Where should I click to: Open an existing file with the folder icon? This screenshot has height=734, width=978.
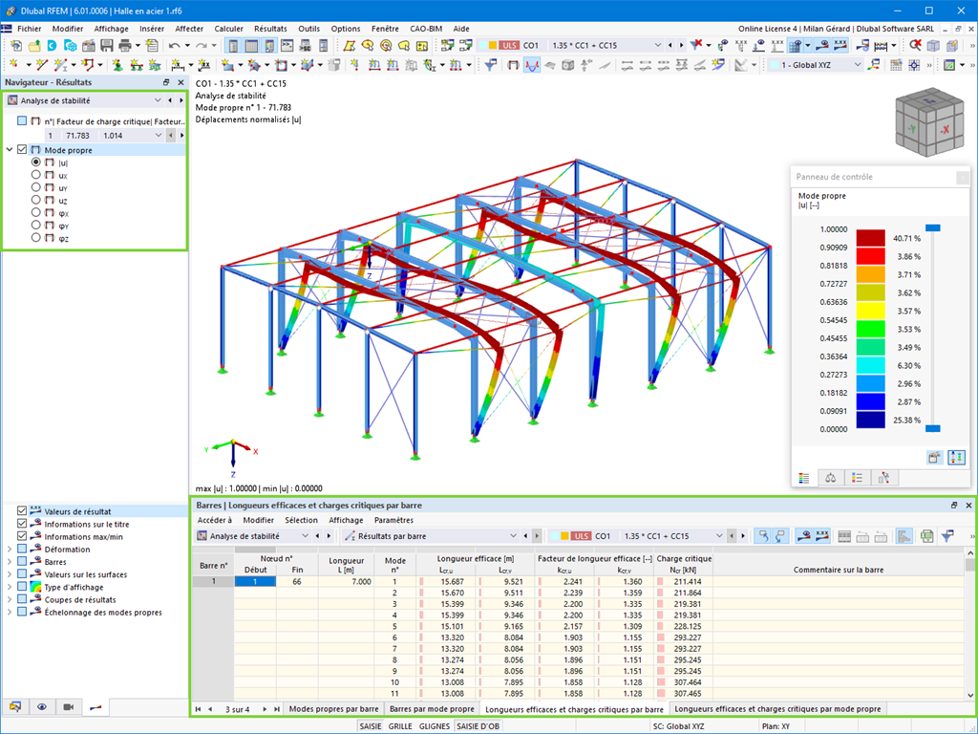(34, 46)
